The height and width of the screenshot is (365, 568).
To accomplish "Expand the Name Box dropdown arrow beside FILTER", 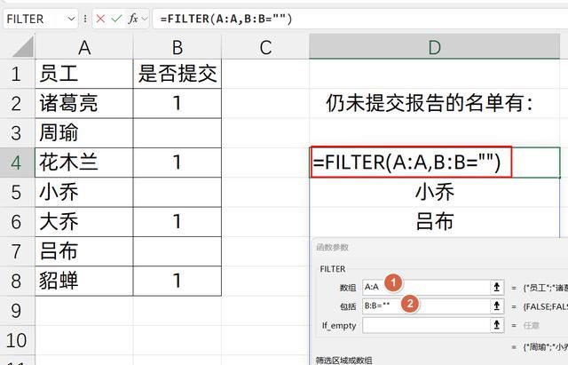I will click(x=71, y=19).
